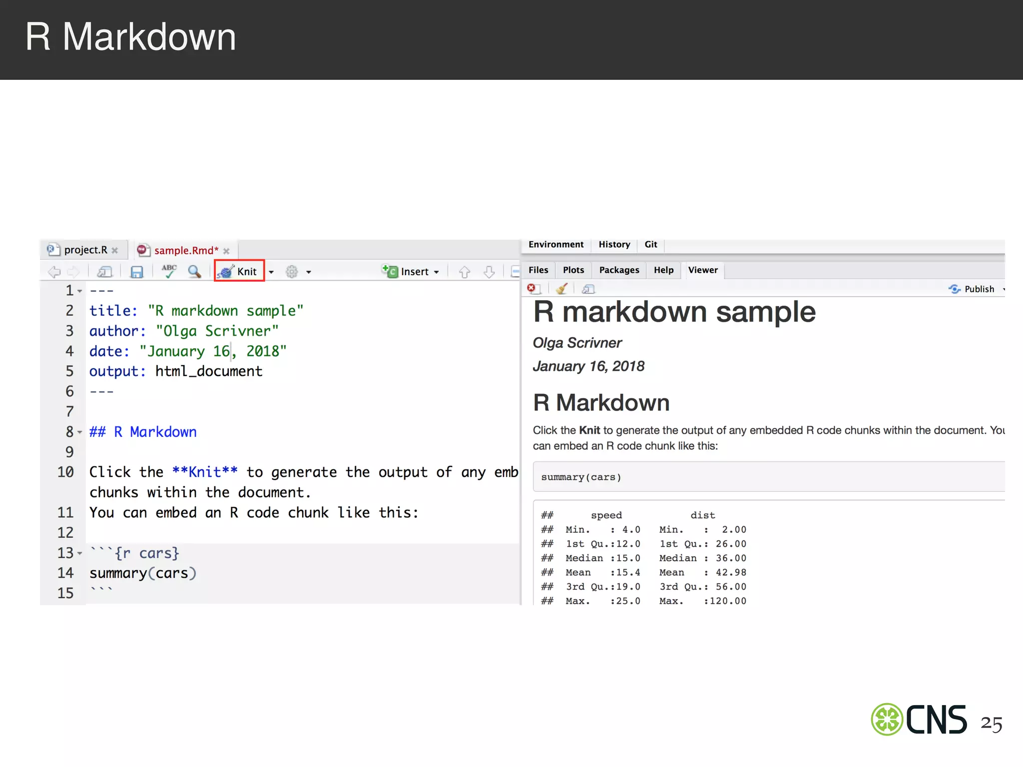Click the author line "Olga Scrivner" in editor

(x=184, y=331)
